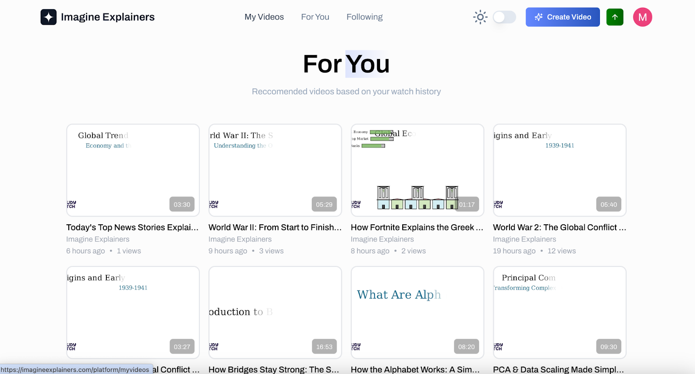This screenshot has height=374, width=695.
Task: Click the myvideos URL in the status bar
Action: click(x=74, y=369)
